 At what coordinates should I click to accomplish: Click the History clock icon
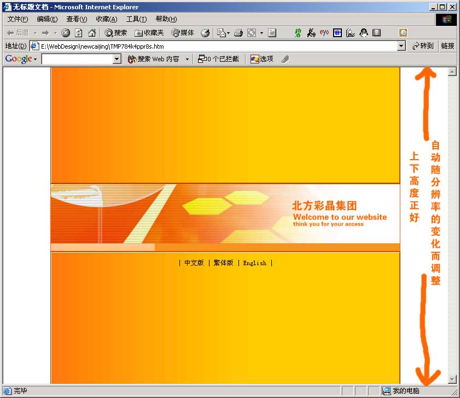coord(205,33)
